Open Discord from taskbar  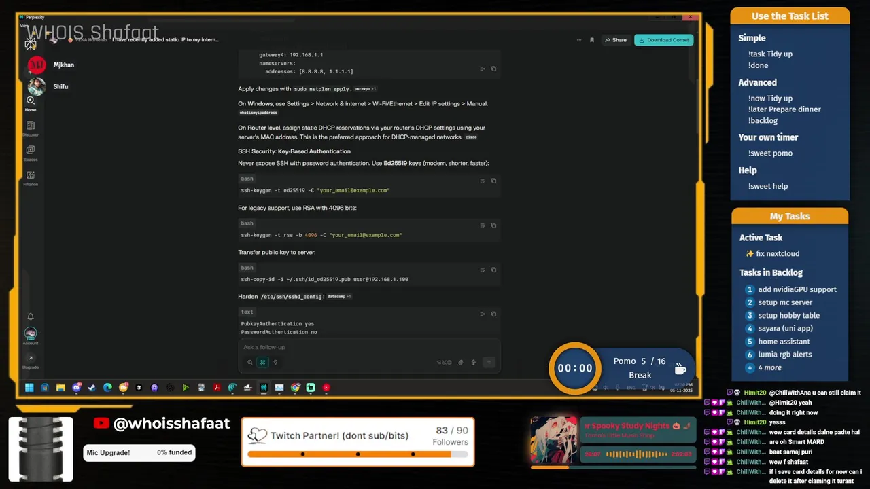click(76, 388)
